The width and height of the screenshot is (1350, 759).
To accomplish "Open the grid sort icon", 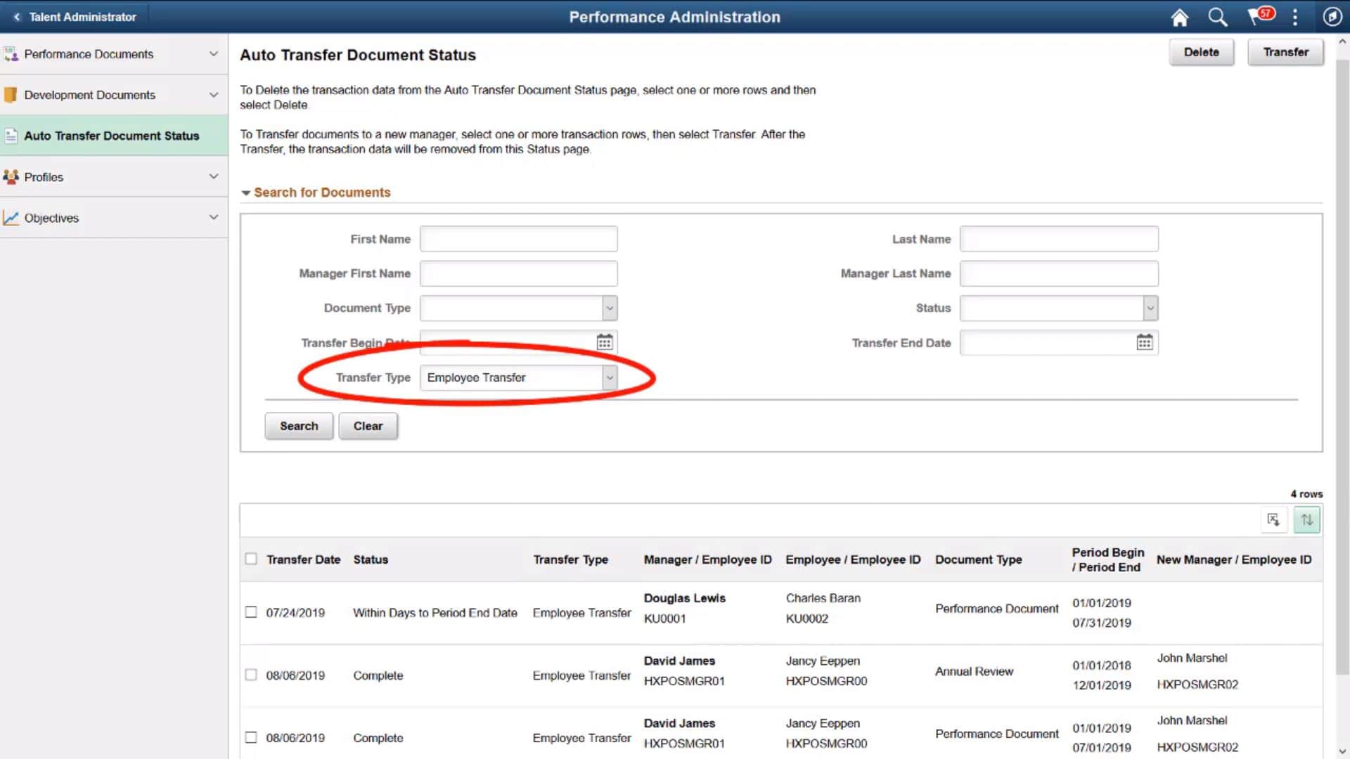I will [x=1307, y=520].
